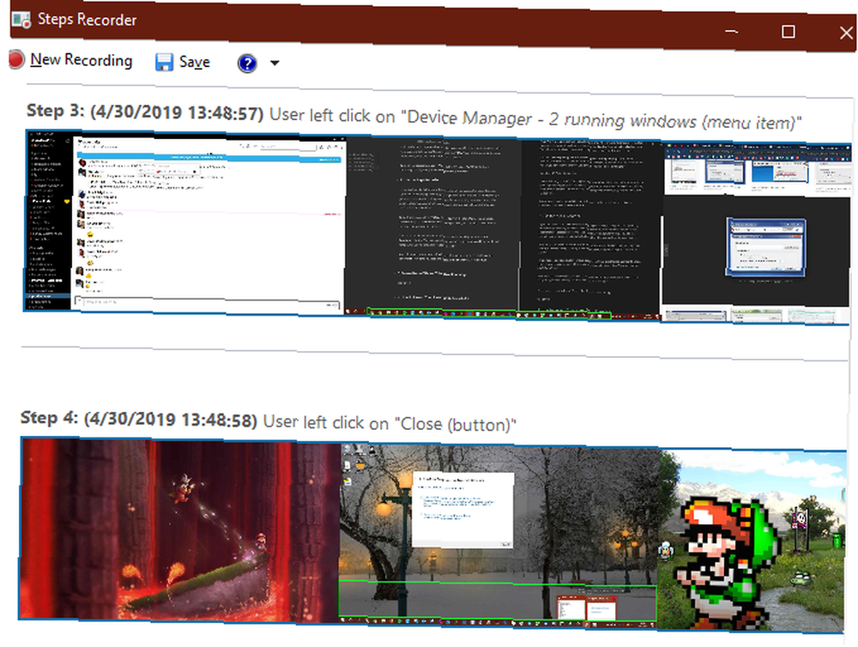The height and width of the screenshot is (647, 858).
Task: Close the Steps Recorder window
Action: [x=846, y=33]
